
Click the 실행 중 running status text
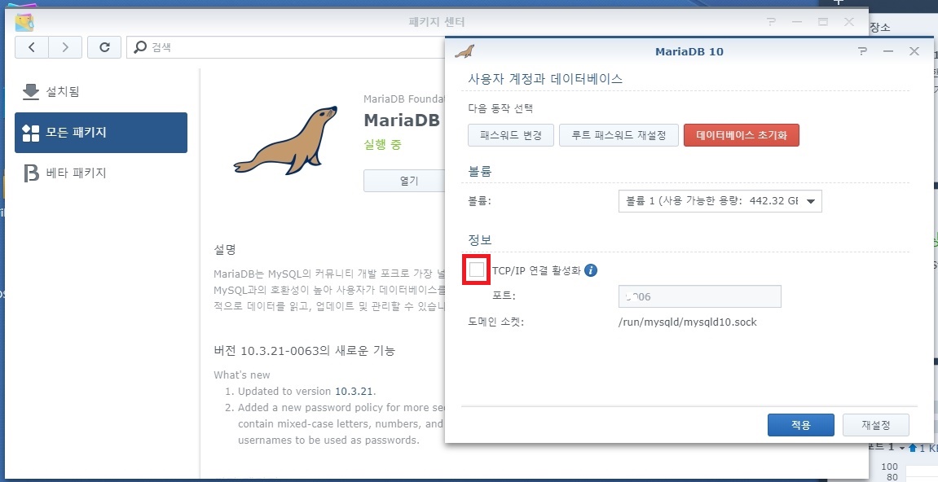(x=382, y=145)
